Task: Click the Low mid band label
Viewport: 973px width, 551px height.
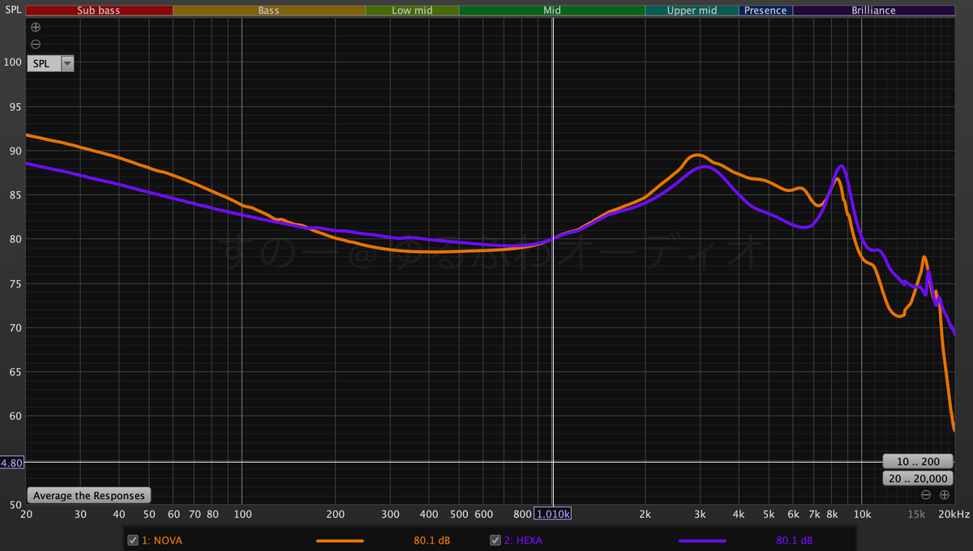Action: click(x=412, y=11)
